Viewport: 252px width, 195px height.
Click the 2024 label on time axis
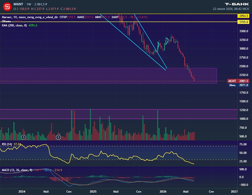22,191
